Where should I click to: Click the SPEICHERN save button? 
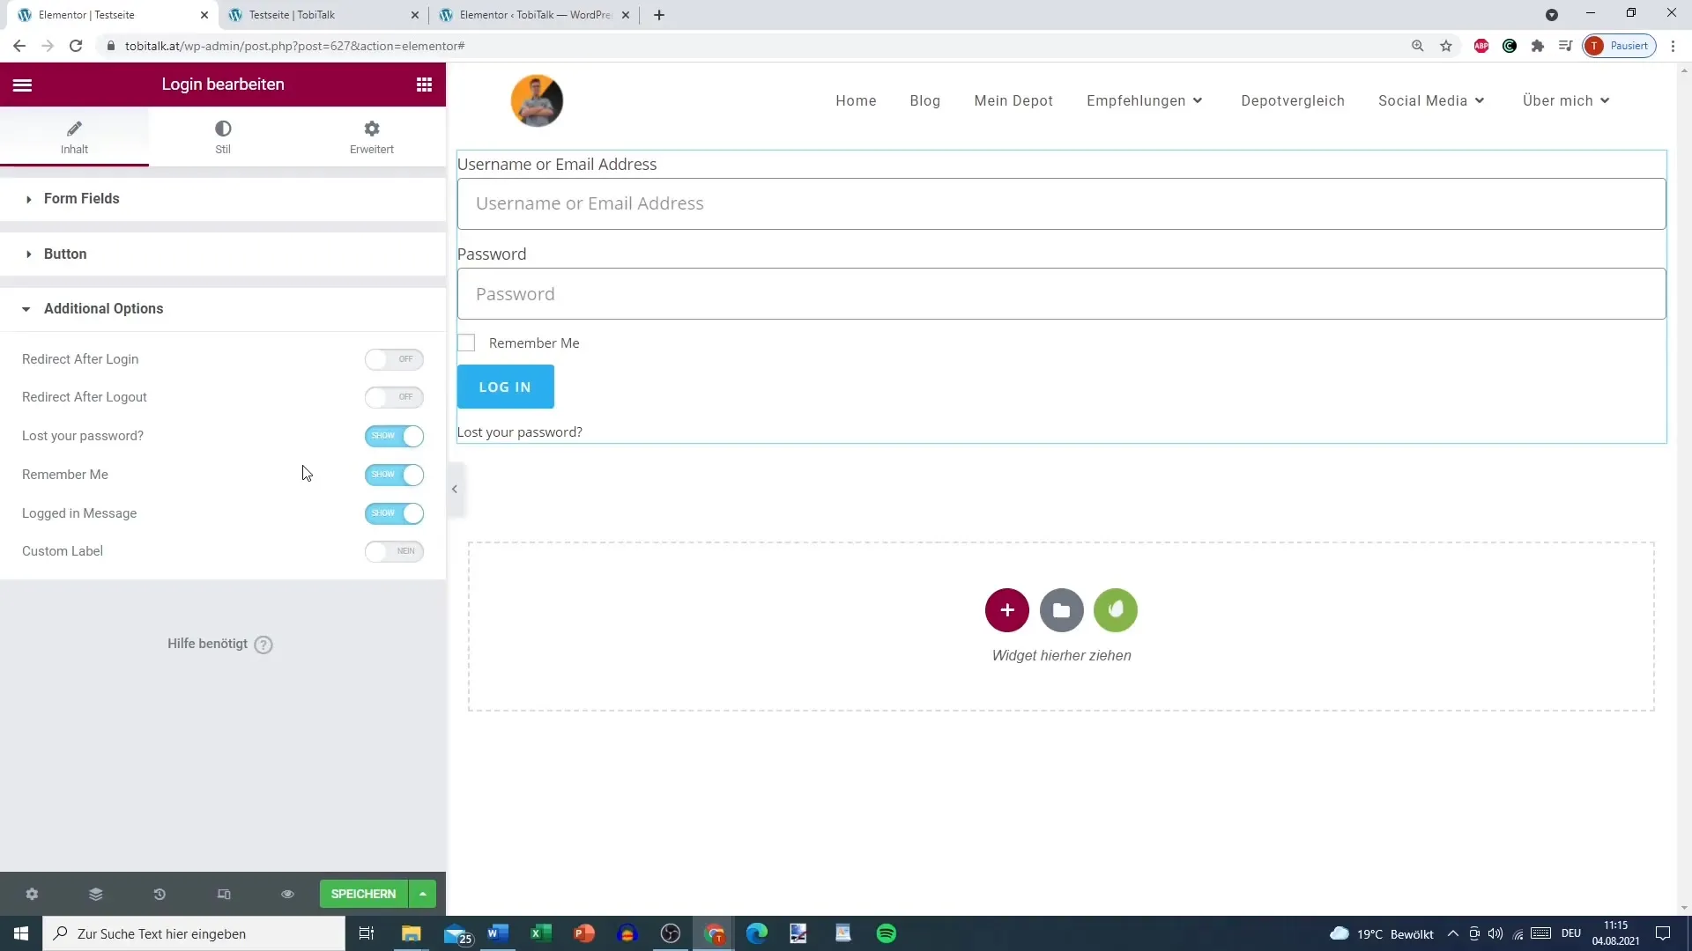(363, 894)
